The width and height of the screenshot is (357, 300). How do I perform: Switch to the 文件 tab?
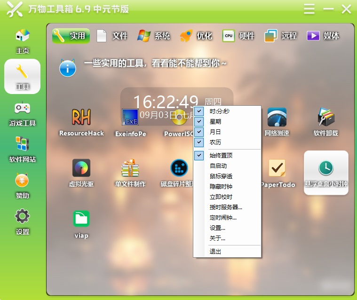point(112,36)
